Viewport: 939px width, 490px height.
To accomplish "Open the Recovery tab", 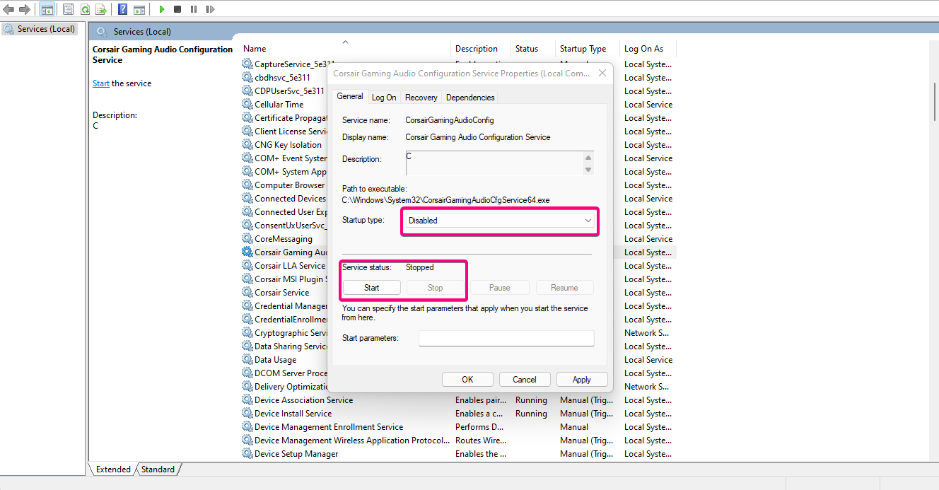I will pyautogui.click(x=421, y=98).
